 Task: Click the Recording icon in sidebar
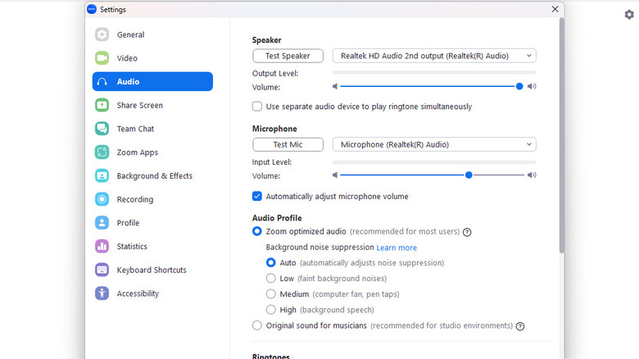tap(102, 199)
